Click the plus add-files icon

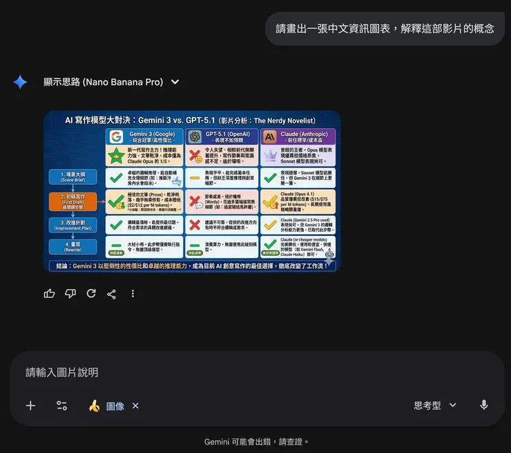[x=30, y=405]
